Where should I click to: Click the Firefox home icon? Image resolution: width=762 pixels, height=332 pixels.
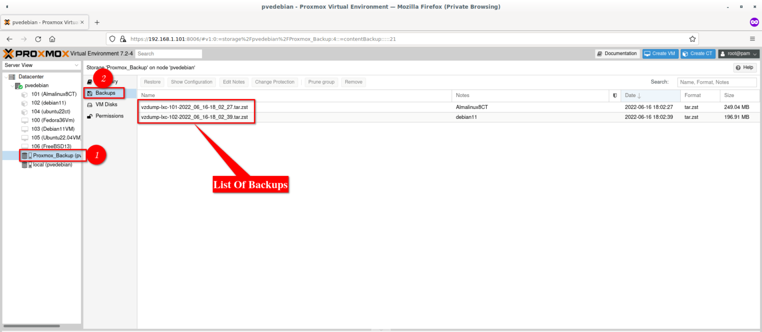point(52,39)
